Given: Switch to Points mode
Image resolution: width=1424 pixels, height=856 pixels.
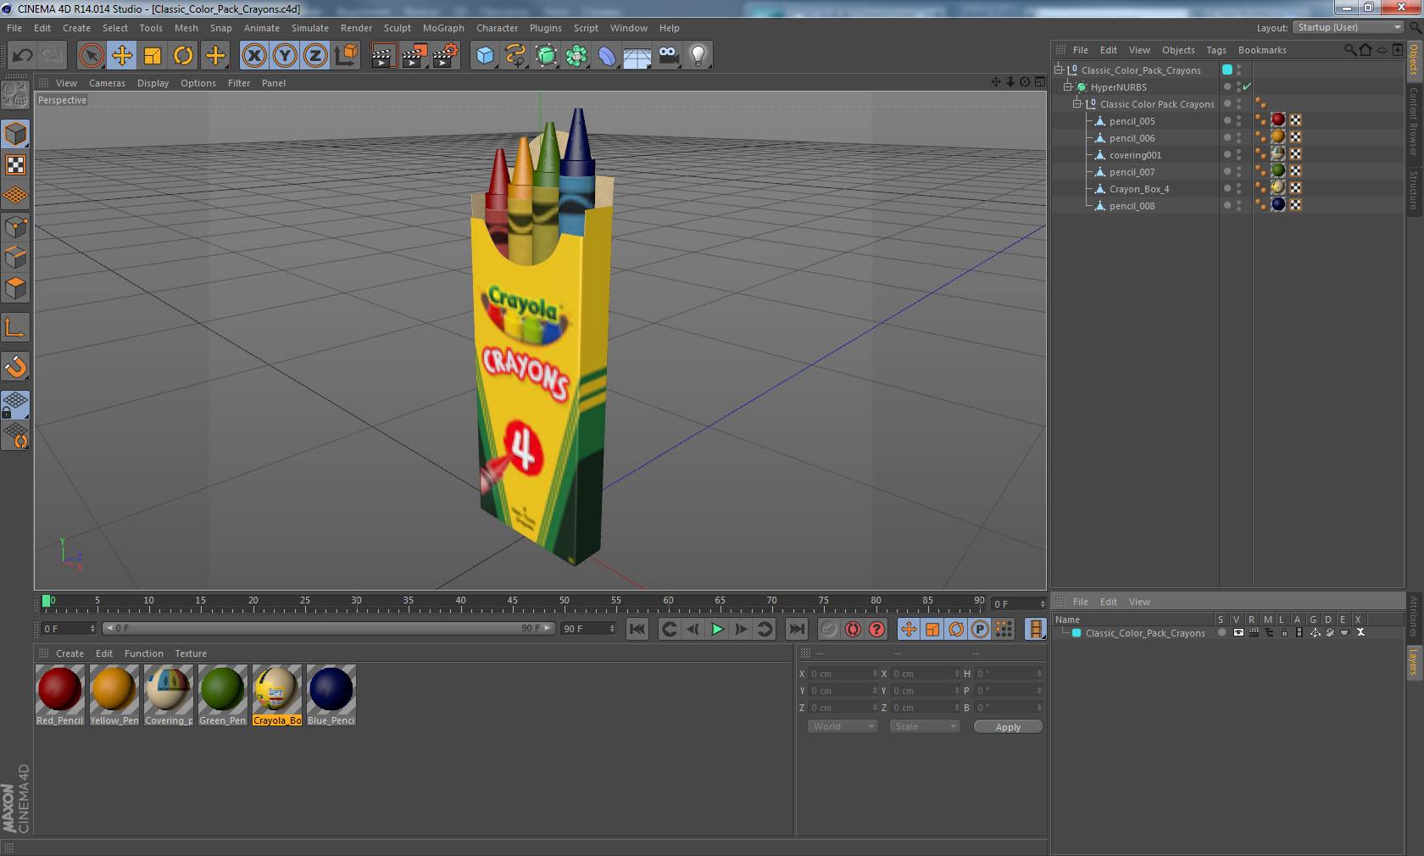Looking at the screenshot, I should point(15,227).
